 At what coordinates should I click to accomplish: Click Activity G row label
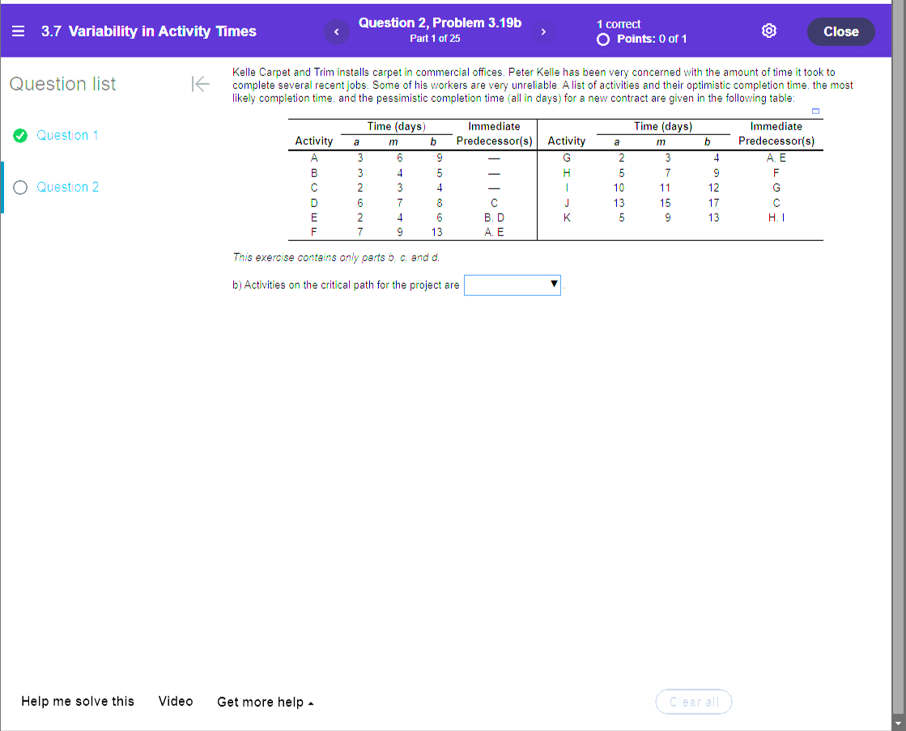567,158
